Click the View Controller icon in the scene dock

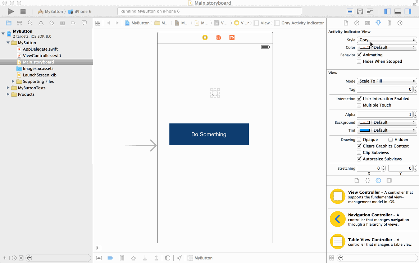[x=205, y=38]
